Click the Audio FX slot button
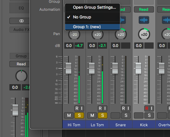170x137 pixels. [x=19, y=30]
